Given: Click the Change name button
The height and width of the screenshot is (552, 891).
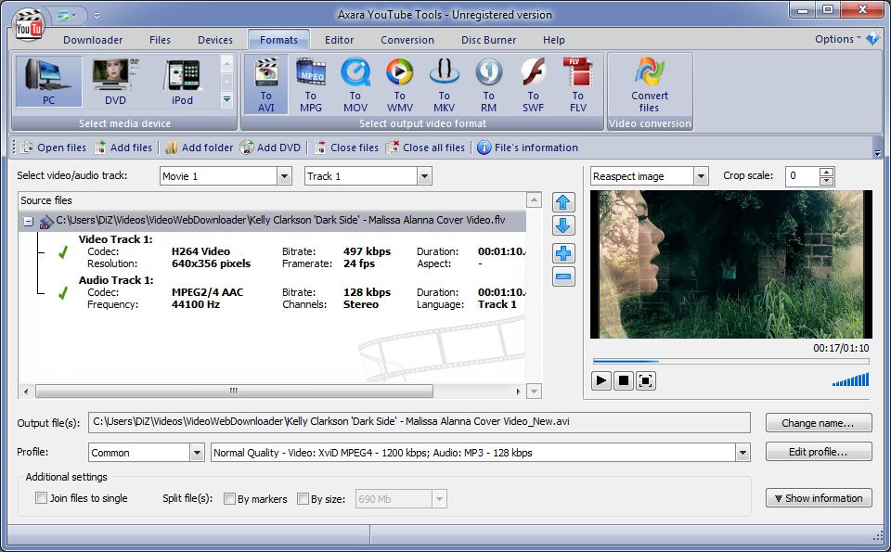Looking at the screenshot, I should pyautogui.click(x=819, y=423).
